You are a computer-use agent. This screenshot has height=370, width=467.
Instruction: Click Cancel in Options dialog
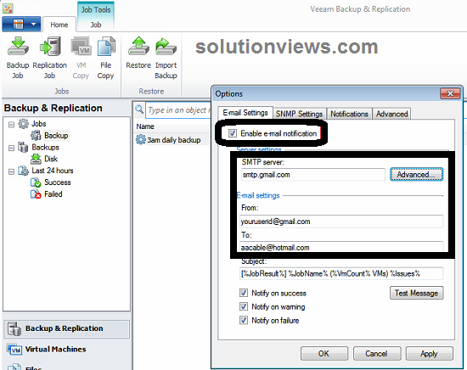pyautogui.click(x=377, y=354)
